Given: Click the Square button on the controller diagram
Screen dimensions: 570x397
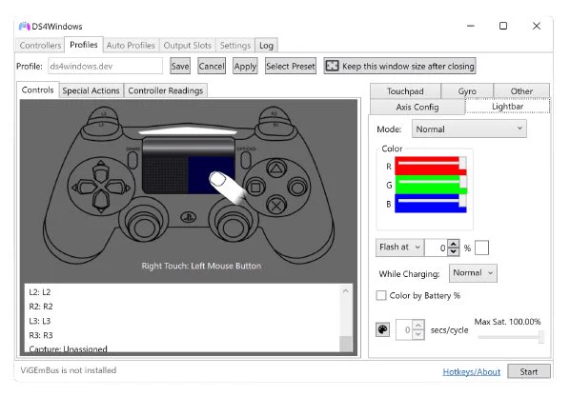Looking at the screenshot, I should click(x=255, y=188).
